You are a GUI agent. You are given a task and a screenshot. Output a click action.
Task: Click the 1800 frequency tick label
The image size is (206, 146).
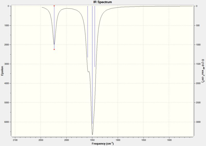click(x=169, y=140)
